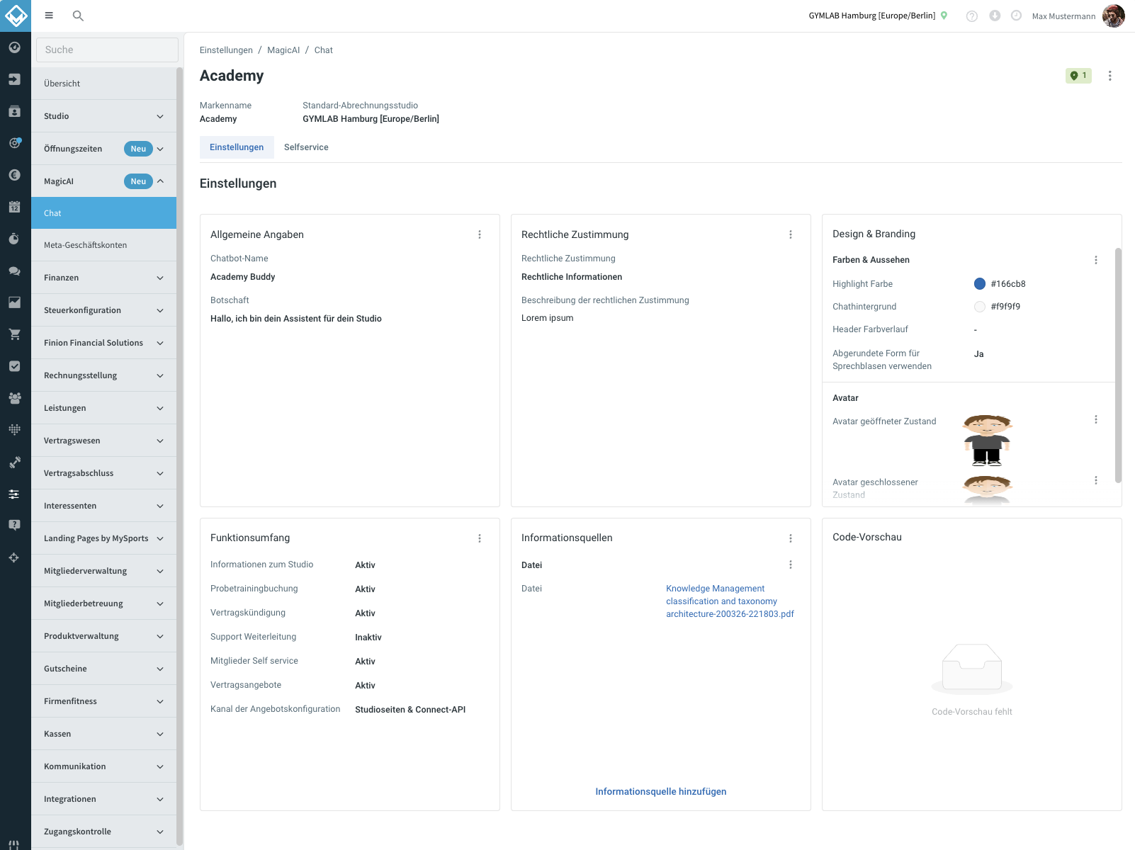
Task: Expand the Studio menu section
Action: [x=103, y=116]
